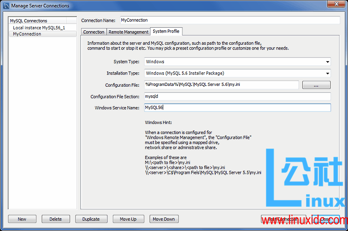This screenshot has height=231, width=348.
Task: Browse for configuration file with ... button
Action: click(x=316, y=85)
